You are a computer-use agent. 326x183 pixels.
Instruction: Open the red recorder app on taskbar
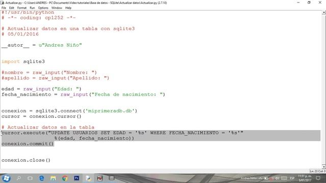point(100,178)
